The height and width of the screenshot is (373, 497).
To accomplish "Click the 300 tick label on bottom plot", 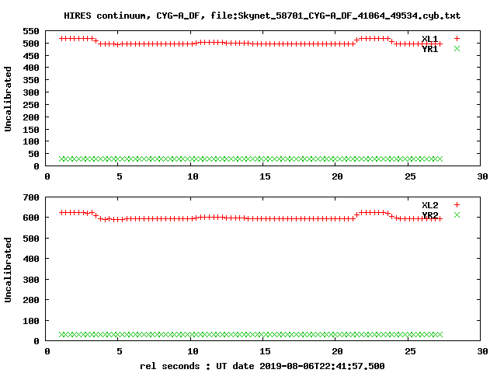I will coord(31,280).
